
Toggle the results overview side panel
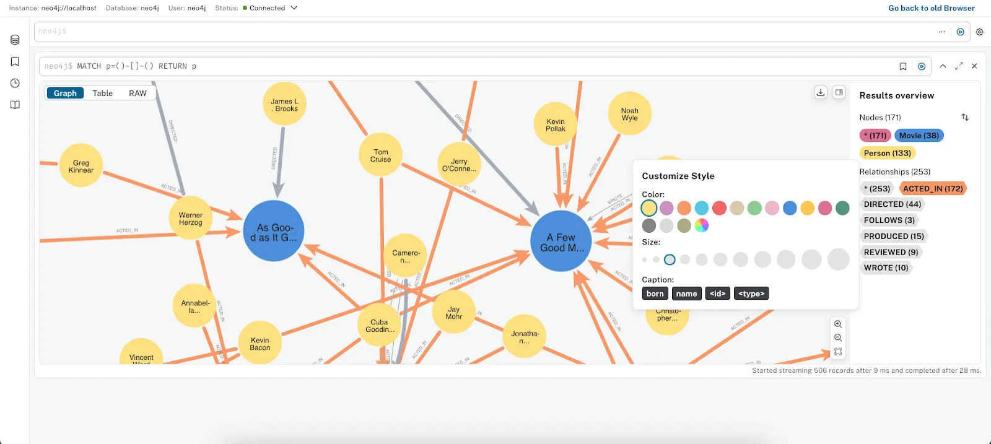[x=839, y=92]
